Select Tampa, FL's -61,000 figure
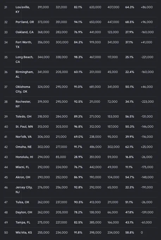Screen dimensions: 161x240 147,222
